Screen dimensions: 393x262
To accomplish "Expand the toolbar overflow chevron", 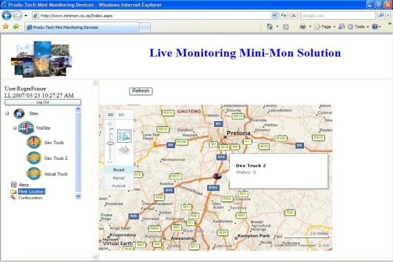I will point(390,24).
